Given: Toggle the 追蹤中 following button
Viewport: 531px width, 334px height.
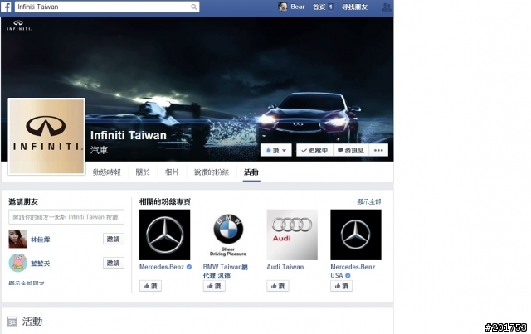Looking at the screenshot, I should [314, 150].
